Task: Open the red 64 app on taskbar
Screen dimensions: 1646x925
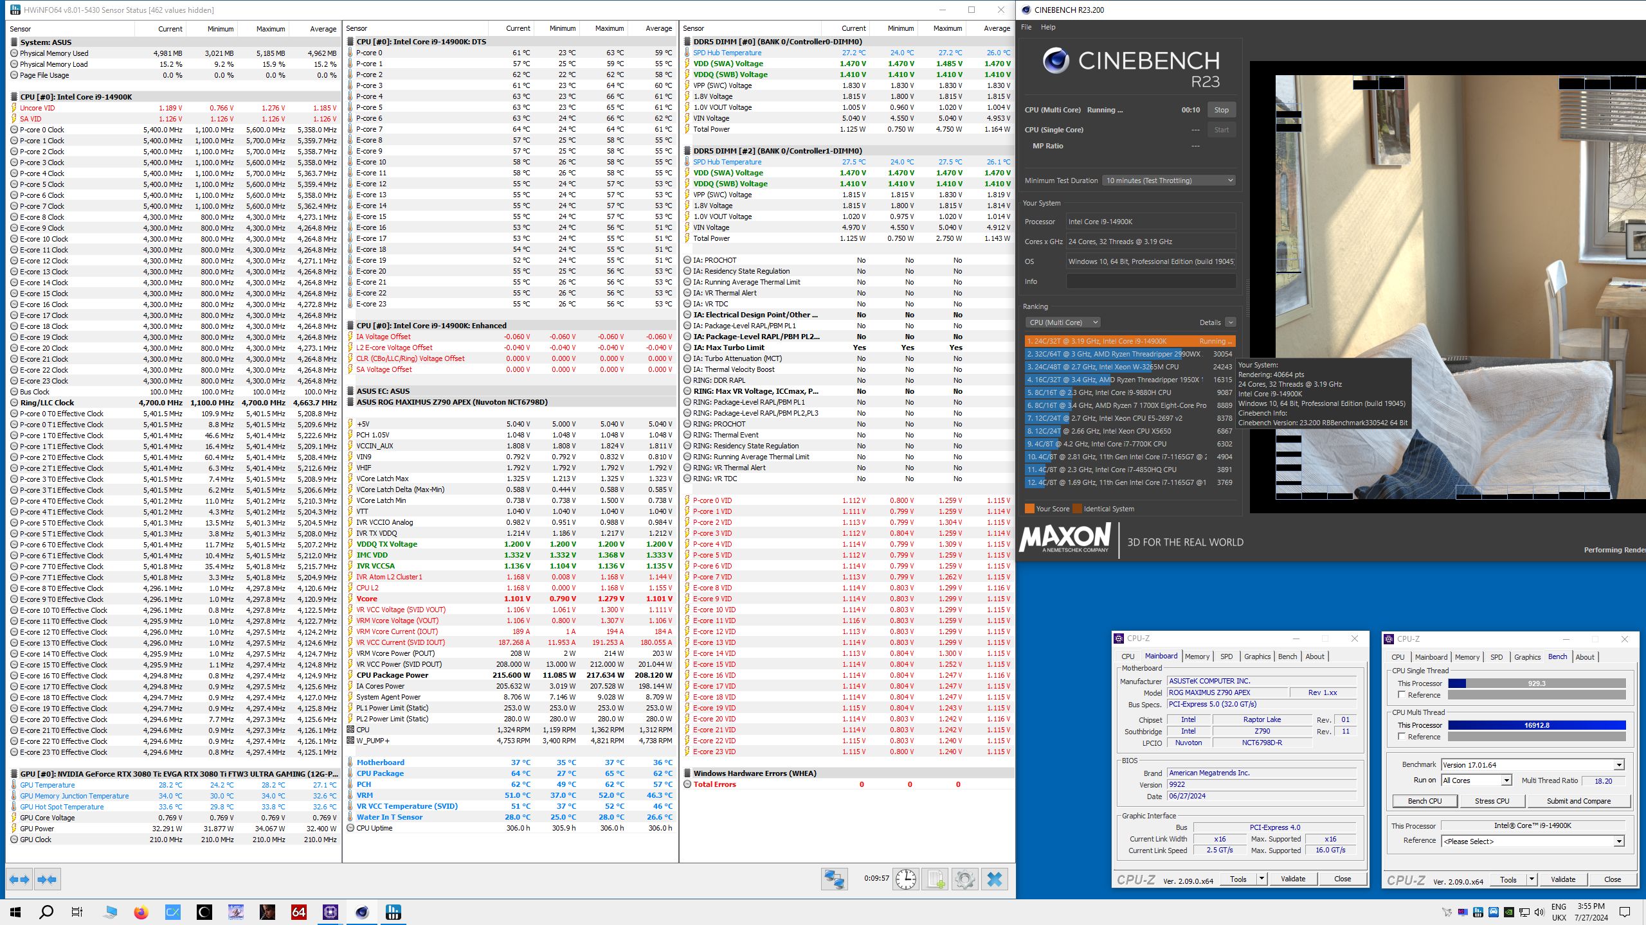Action: pos(299,912)
